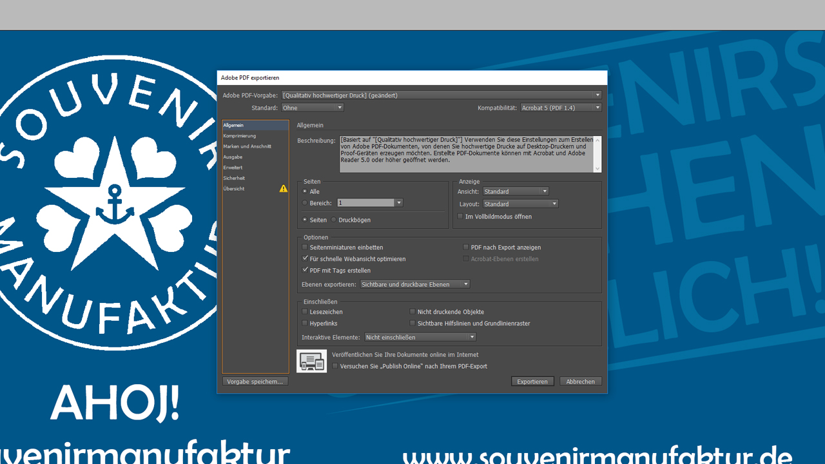Image resolution: width=825 pixels, height=464 pixels.
Task: Open the Adobe PDF-Vorgabe dropdown
Action: tap(442, 95)
